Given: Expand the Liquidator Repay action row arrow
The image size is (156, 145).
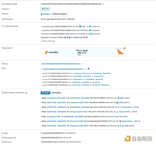Looking at the screenshot, I should click(x=41, y=27).
